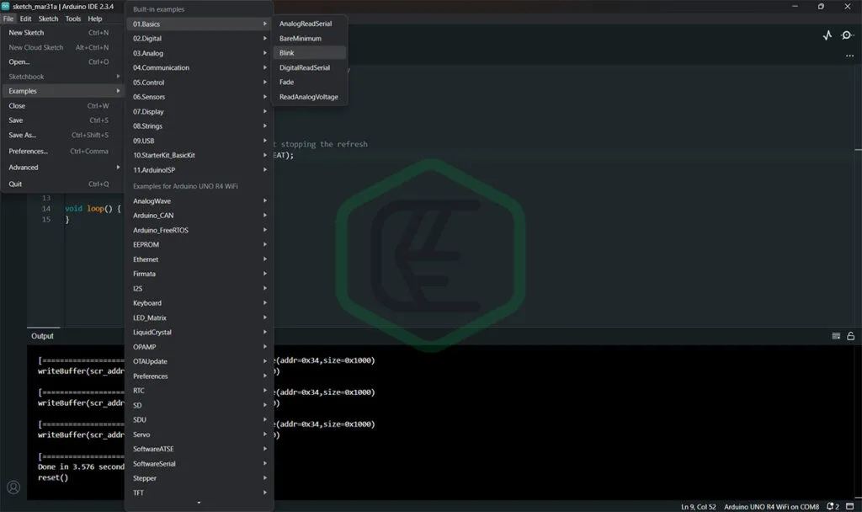The image size is (862, 512).
Task: Click the user account profile icon
Action: tap(13, 488)
